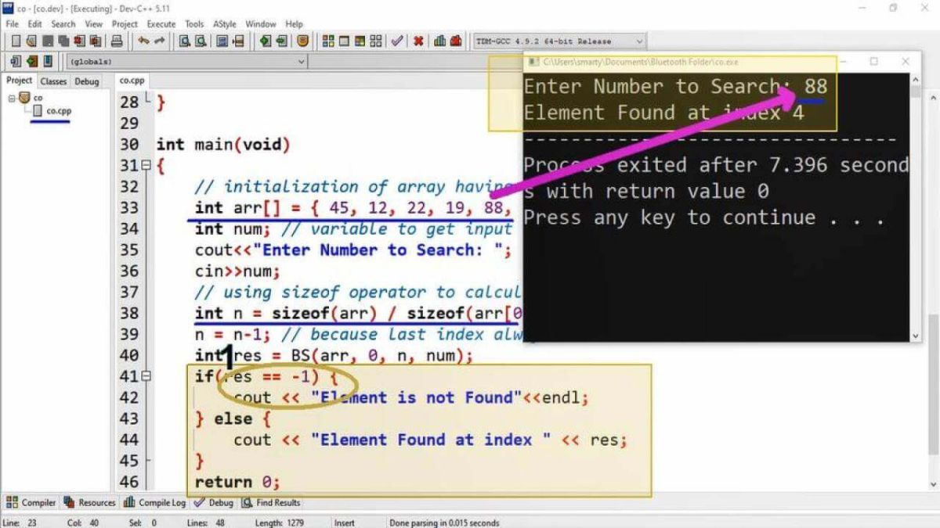This screenshot has height=528, width=940.
Task: Click the Compile icon with four colored squares
Action: tap(328, 41)
